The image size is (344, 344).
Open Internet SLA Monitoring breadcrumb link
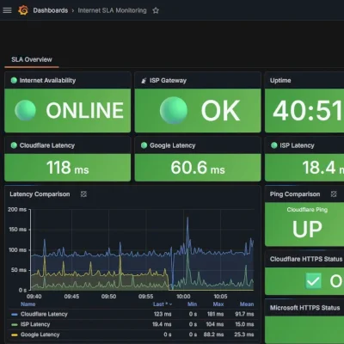[112, 10]
